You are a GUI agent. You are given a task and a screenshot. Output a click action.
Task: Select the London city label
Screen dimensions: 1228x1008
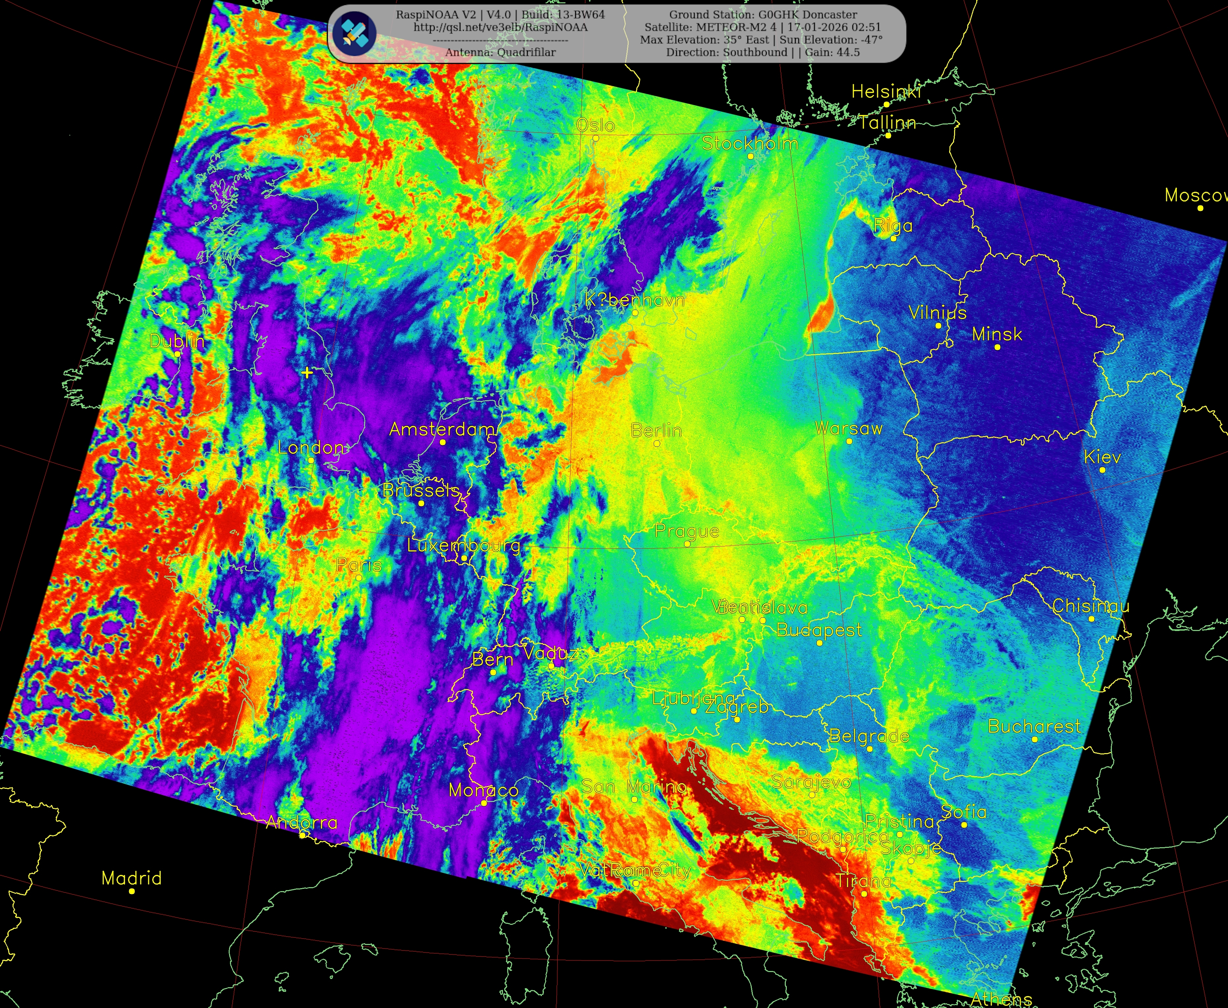311,448
